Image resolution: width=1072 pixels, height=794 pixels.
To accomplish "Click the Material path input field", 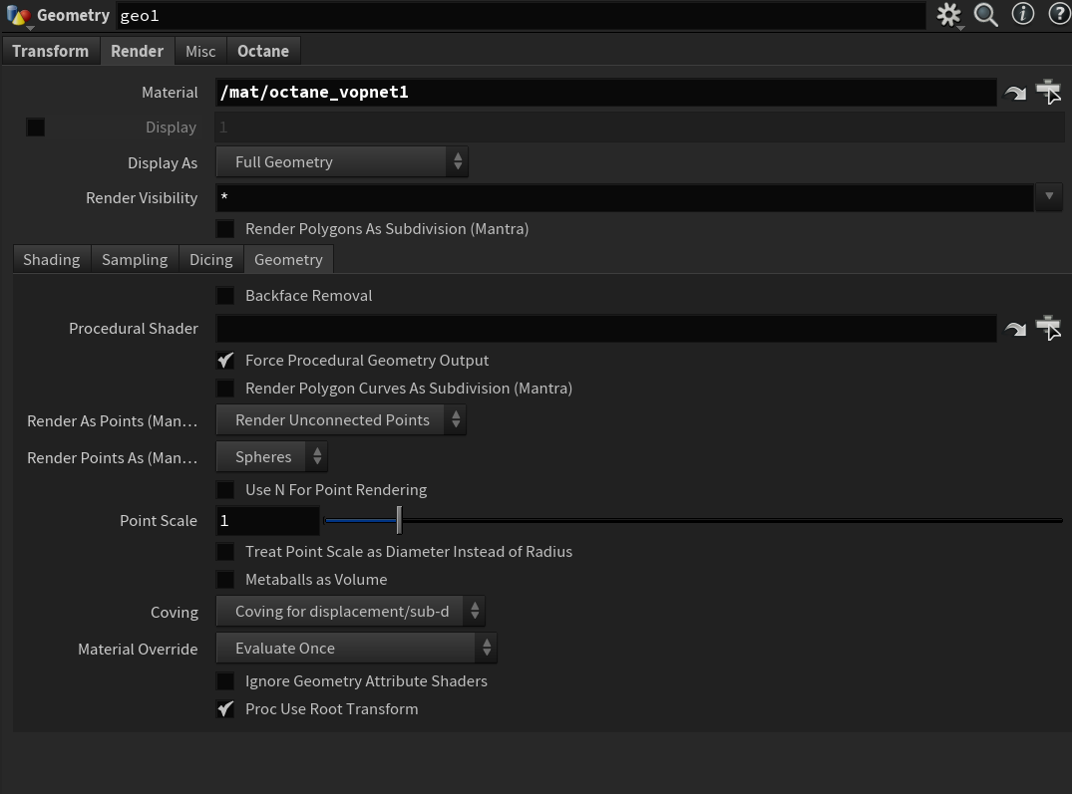I will click(605, 93).
